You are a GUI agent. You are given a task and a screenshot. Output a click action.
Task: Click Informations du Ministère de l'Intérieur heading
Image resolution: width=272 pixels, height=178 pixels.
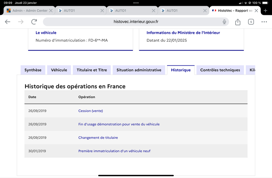[183, 33]
